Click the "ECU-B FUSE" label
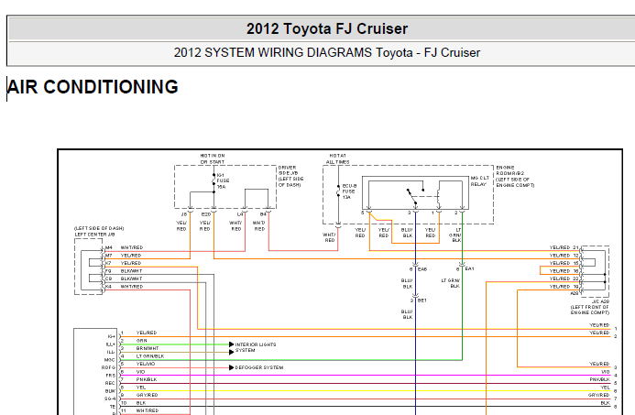635x415 pixels. 349,189
